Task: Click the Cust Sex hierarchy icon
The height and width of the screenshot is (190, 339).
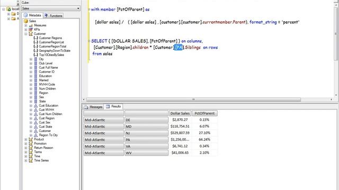Action: coord(35,122)
